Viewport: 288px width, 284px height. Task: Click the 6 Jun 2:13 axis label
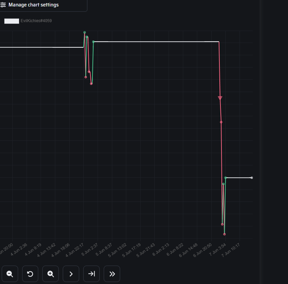tap(161, 250)
